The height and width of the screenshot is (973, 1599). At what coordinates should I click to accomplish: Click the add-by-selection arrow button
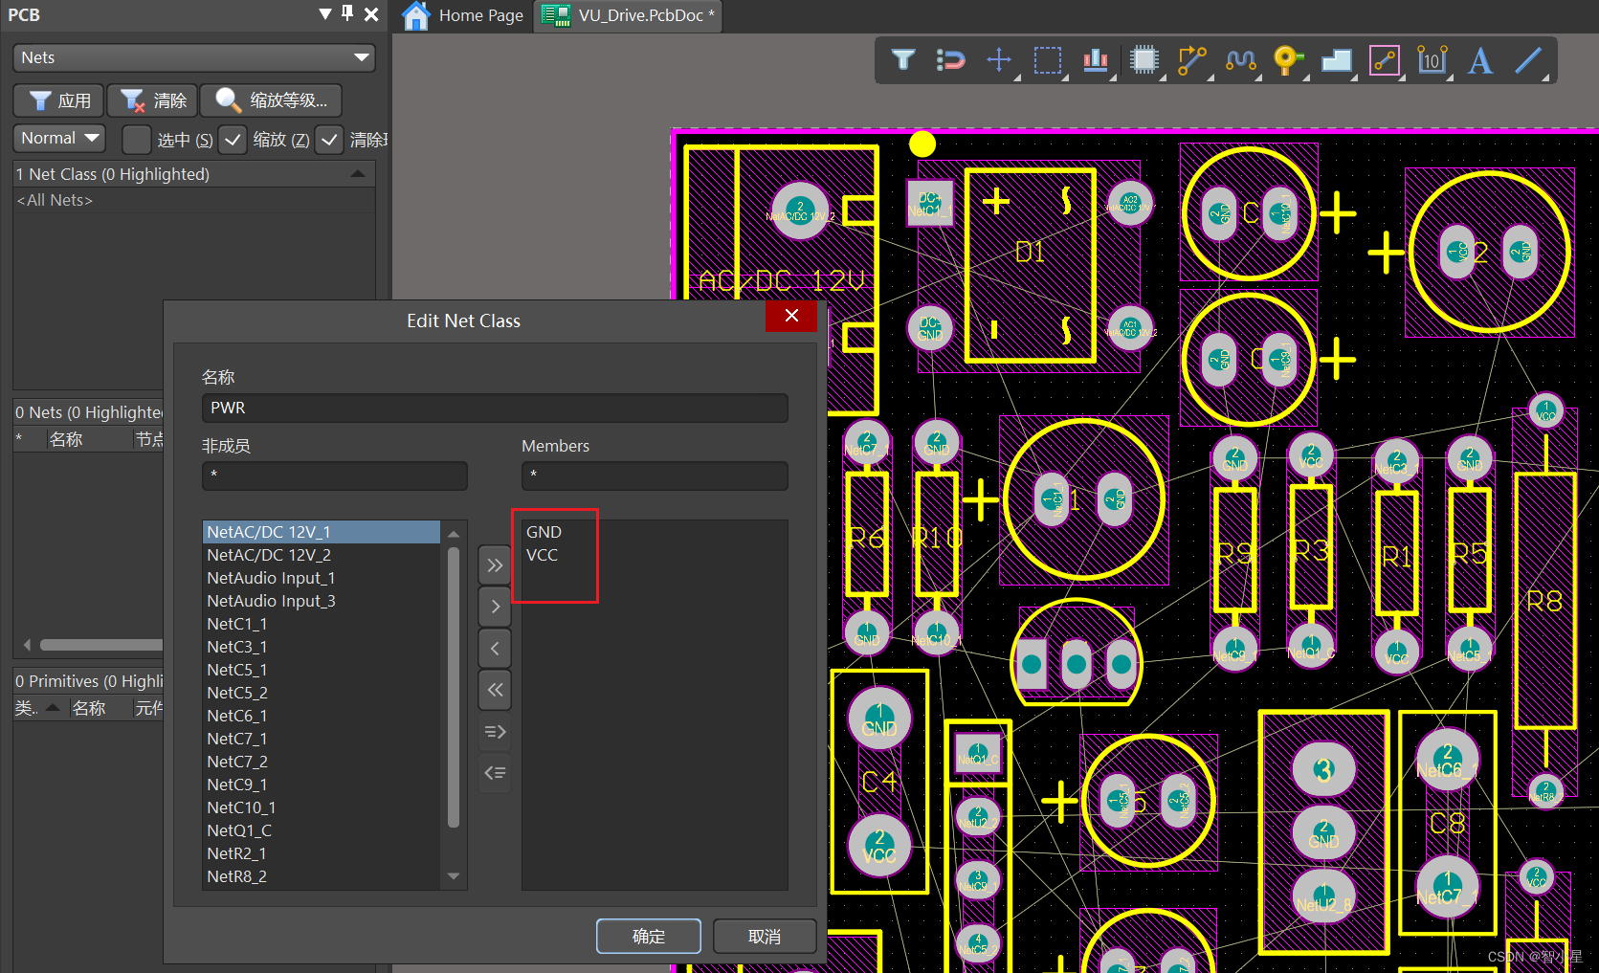[495, 732]
